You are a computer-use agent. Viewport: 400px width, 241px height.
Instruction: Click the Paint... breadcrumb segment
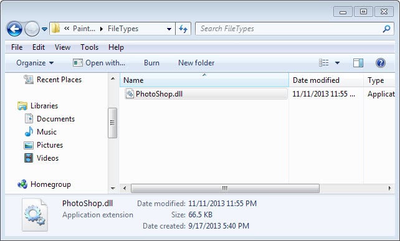pos(84,29)
